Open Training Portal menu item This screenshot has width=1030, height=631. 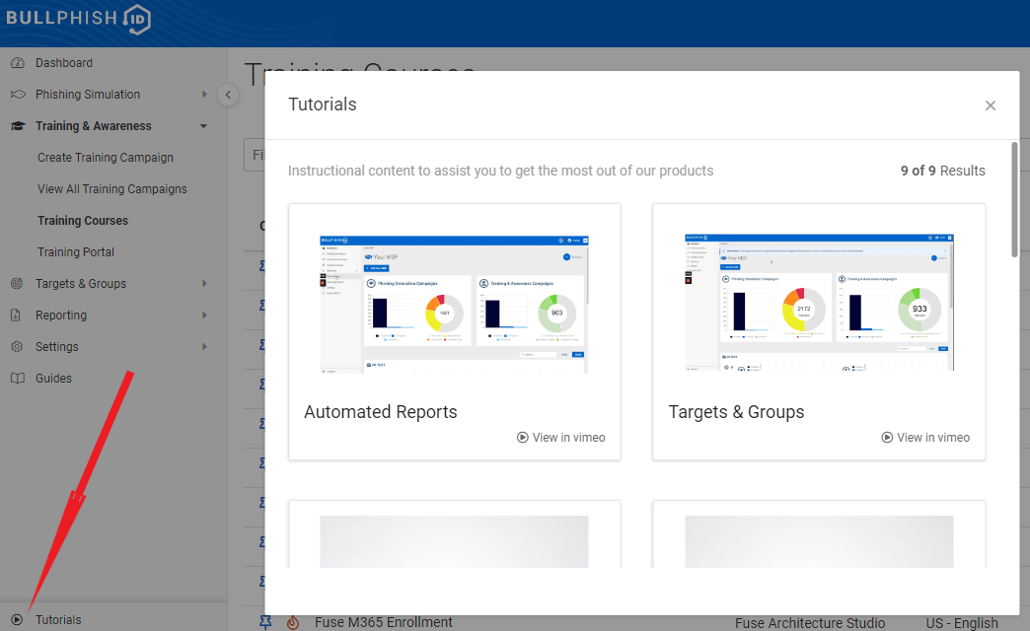tap(76, 252)
